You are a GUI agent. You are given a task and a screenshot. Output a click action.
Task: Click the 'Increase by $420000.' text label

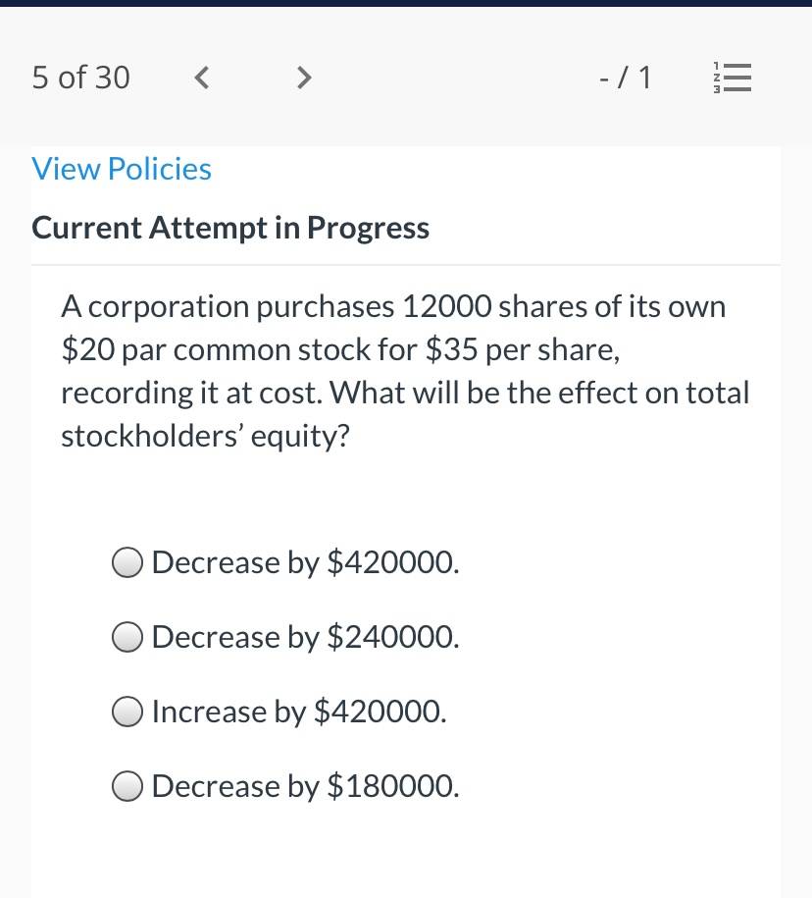pos(299,712)
